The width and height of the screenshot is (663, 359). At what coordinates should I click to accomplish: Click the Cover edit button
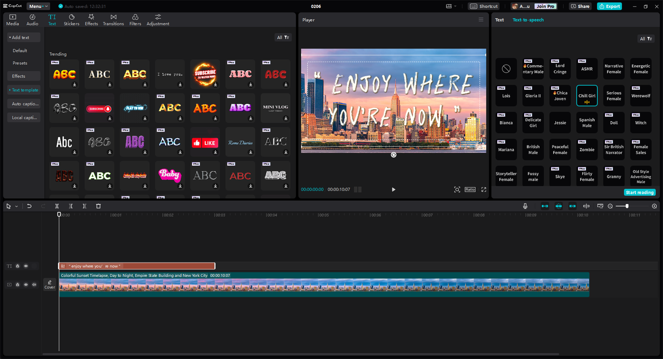click(50, 284)
